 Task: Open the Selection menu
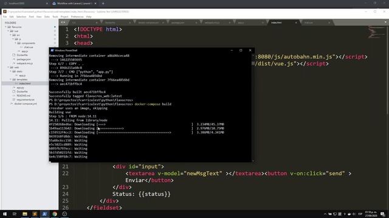[x=21, y=16]
